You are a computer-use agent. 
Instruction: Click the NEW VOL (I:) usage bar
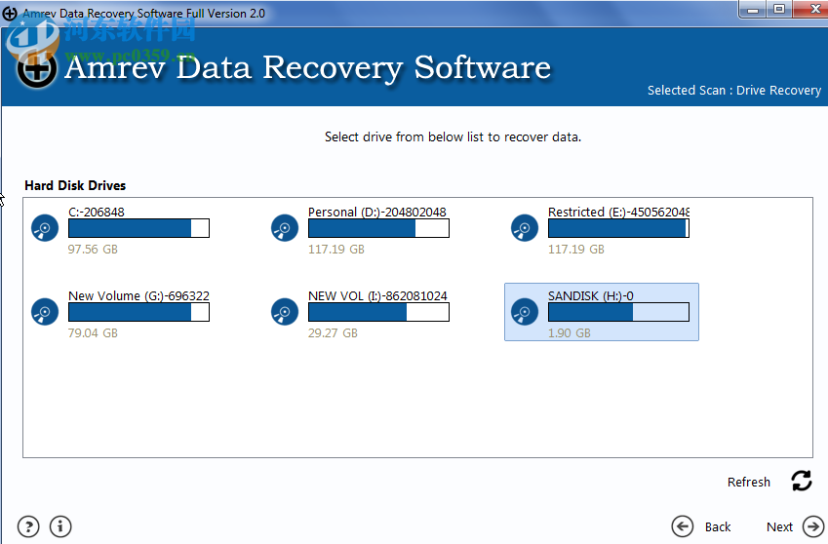coord(378,312)
